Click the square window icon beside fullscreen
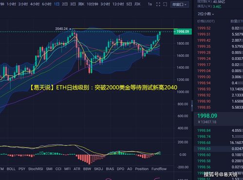 pos(165,4)
